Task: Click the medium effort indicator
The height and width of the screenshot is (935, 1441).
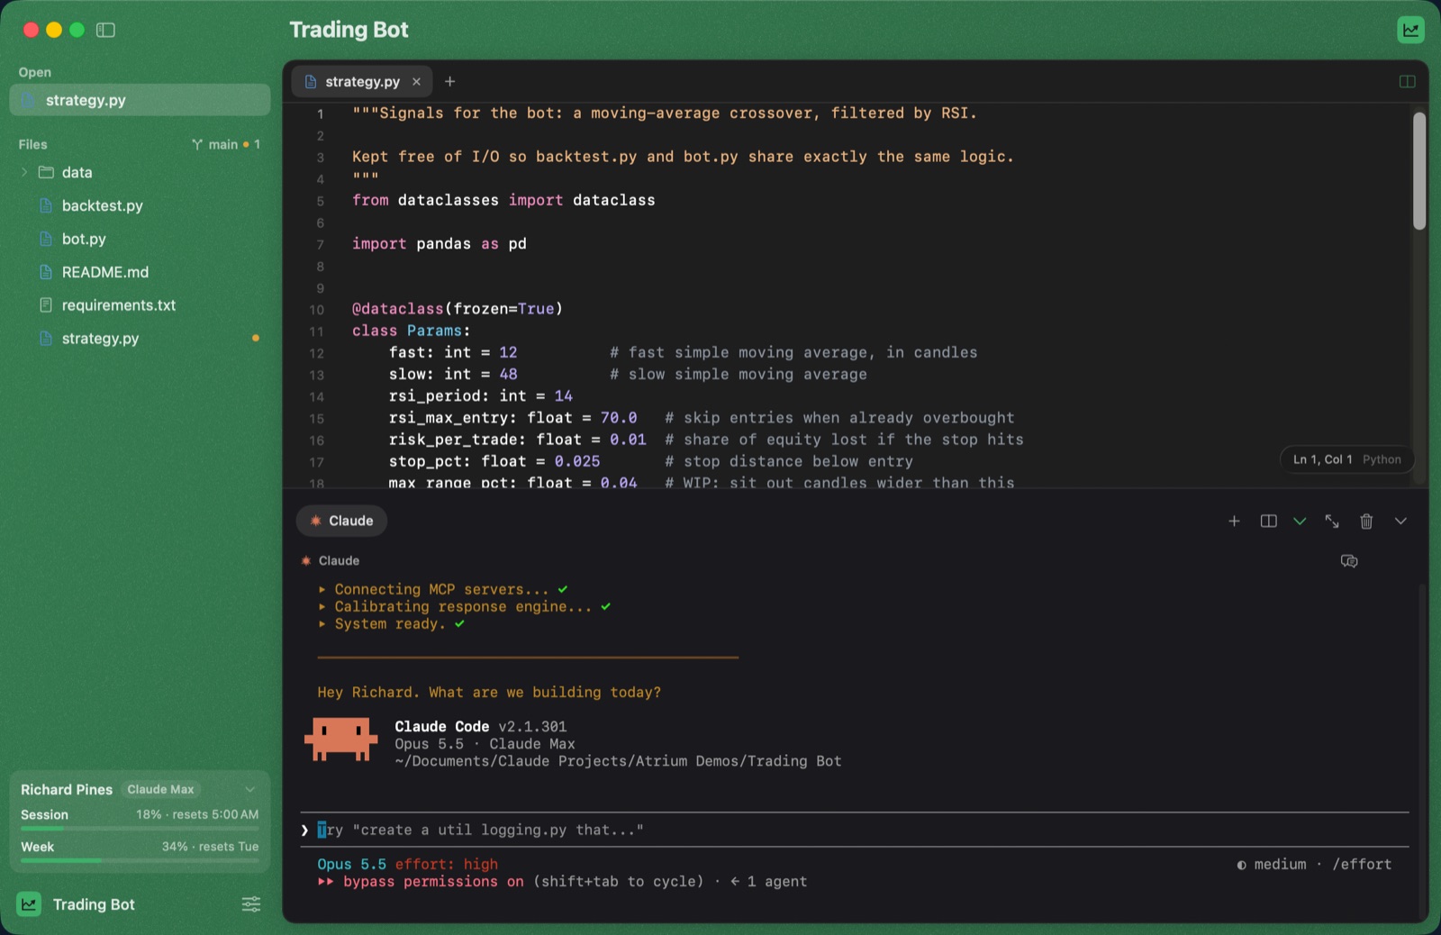Action: pyautogui.click(x=1272, y=864)
